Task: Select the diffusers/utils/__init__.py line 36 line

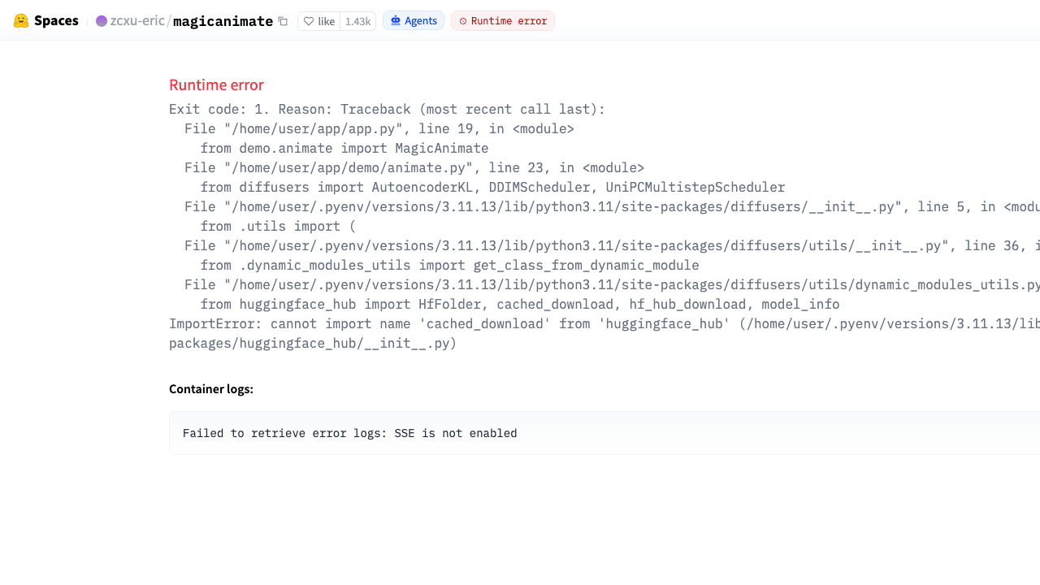Action: coord(612,246)
